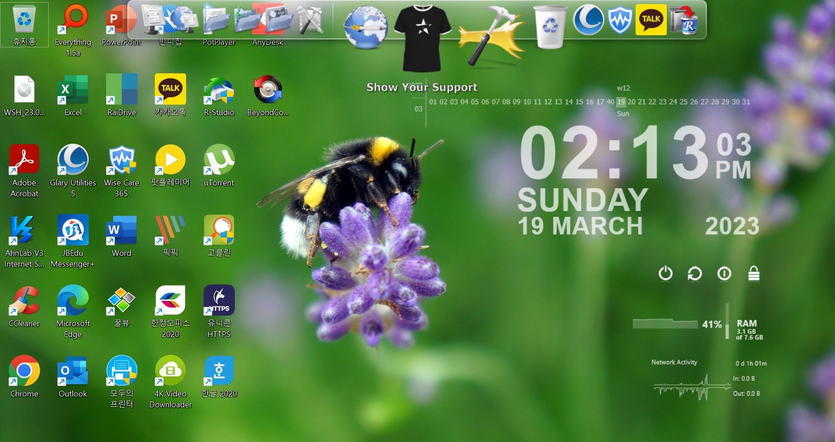
Task: Open 한컴오피스 2020
Action: (170, 312)
